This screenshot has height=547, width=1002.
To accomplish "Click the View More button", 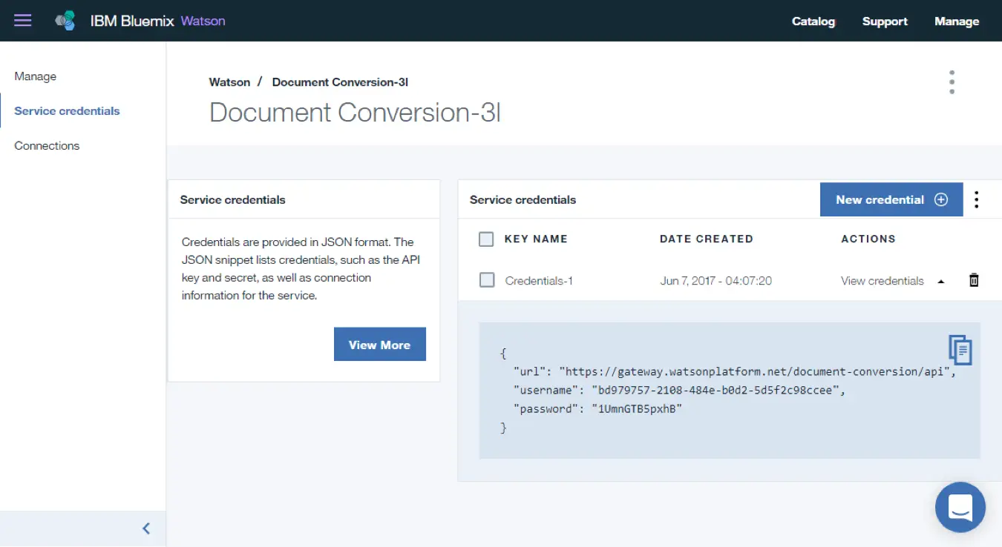I will click(x=379, y=344).
